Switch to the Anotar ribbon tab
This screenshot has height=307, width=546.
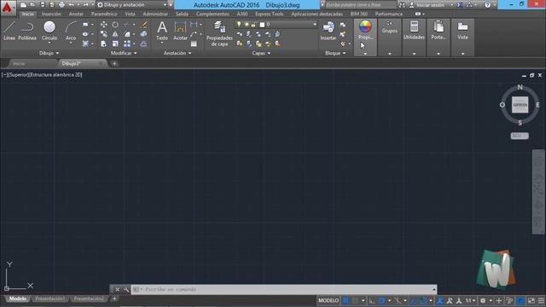(76, 14)
